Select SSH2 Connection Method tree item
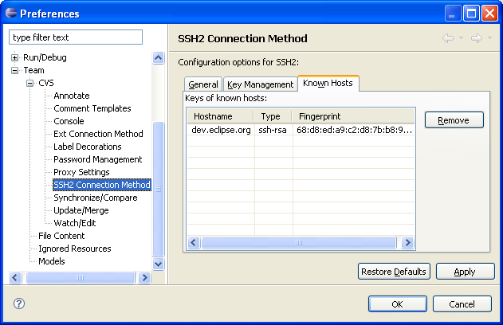The height and width of the screenshot is (325, 503). tap(102, 185)
